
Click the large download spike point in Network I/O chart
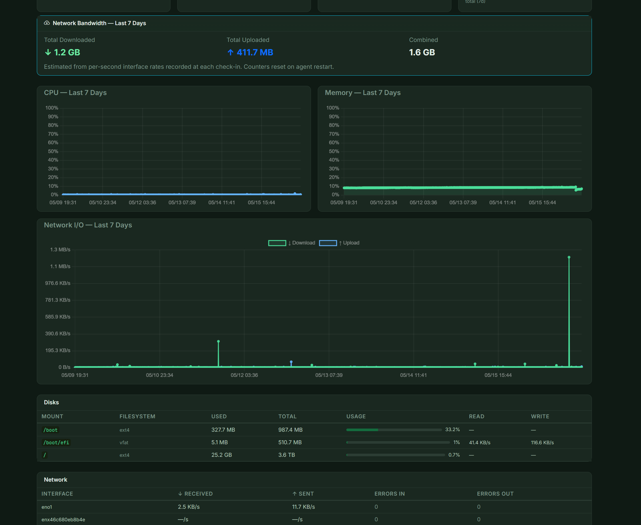coord(569,257)
